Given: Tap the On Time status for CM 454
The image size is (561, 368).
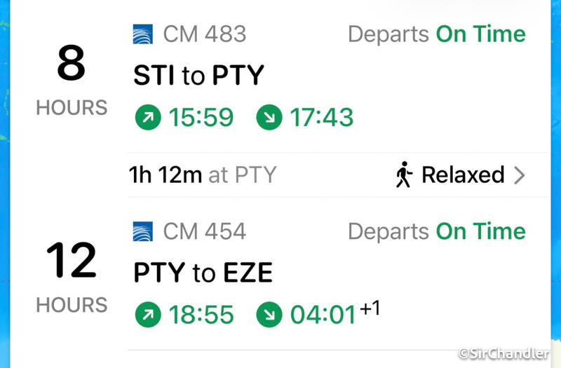Looking at the screenshot, I should click(480, 231).
